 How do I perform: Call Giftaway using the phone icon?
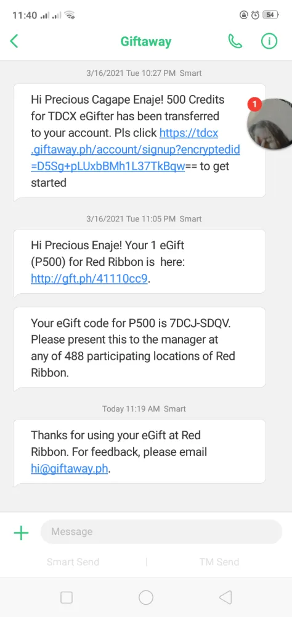235,41
